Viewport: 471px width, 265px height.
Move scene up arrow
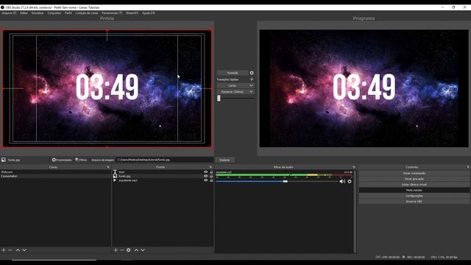pyautogui.click(x=18, y=250)
